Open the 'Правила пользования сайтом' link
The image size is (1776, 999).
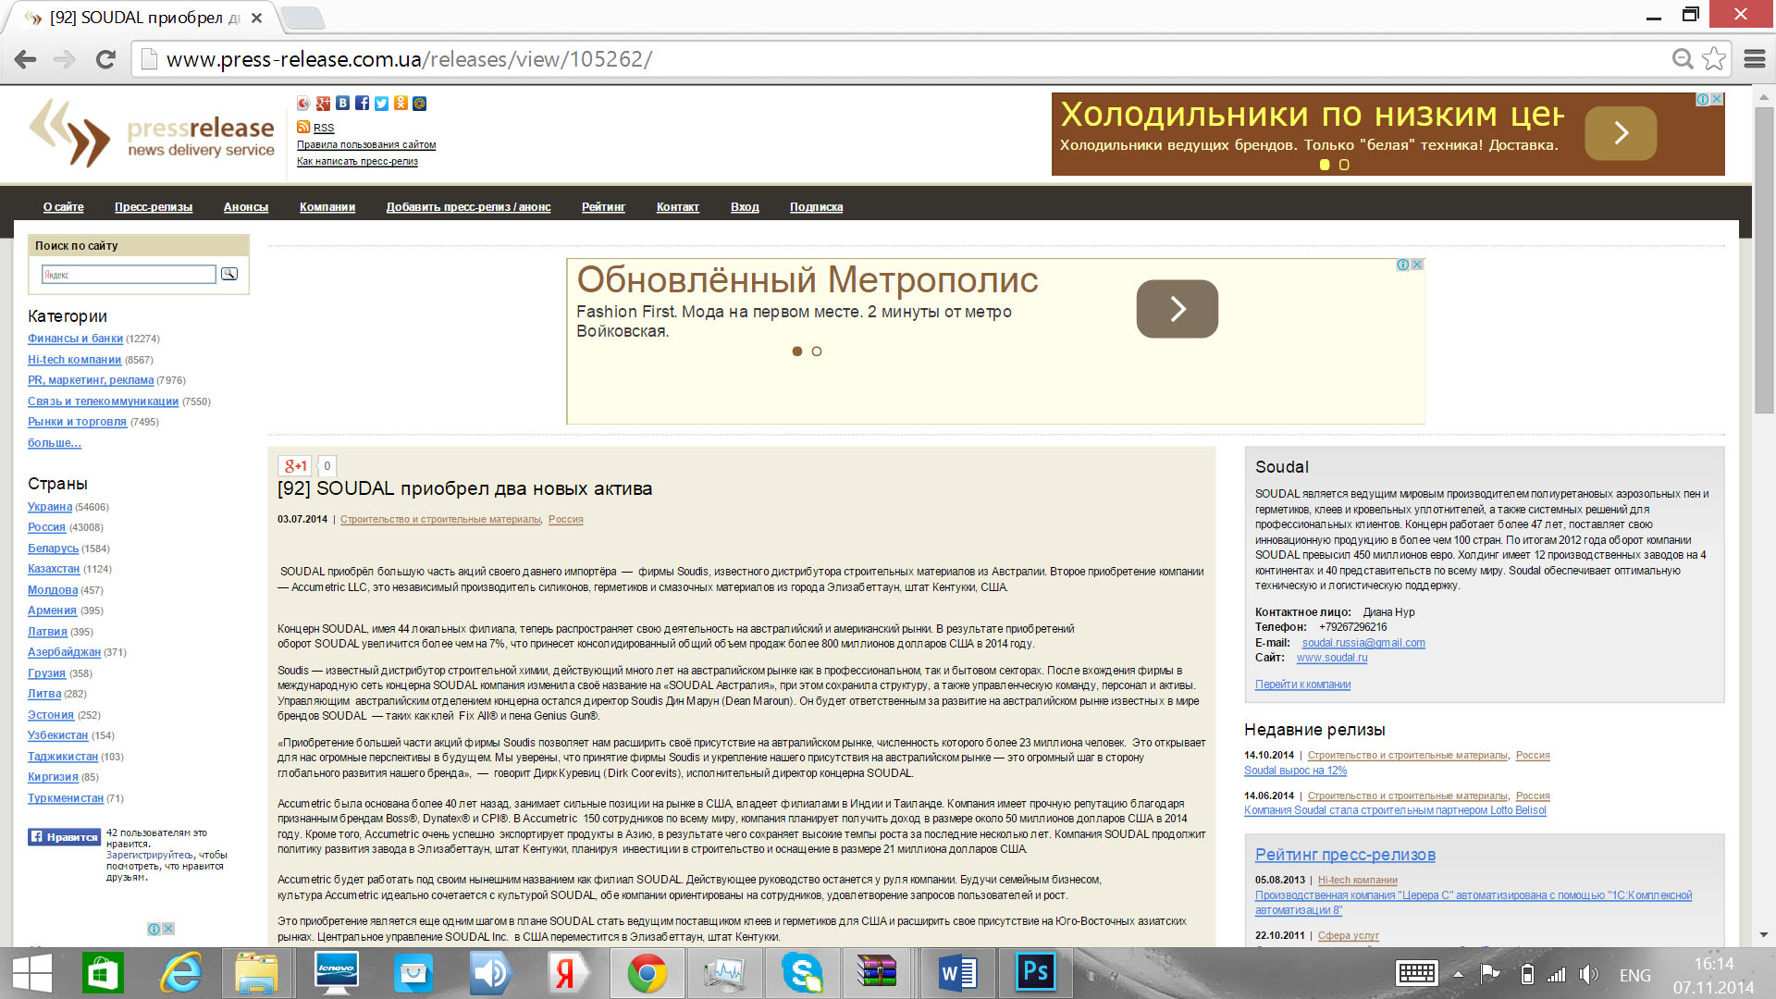point(366,145)
